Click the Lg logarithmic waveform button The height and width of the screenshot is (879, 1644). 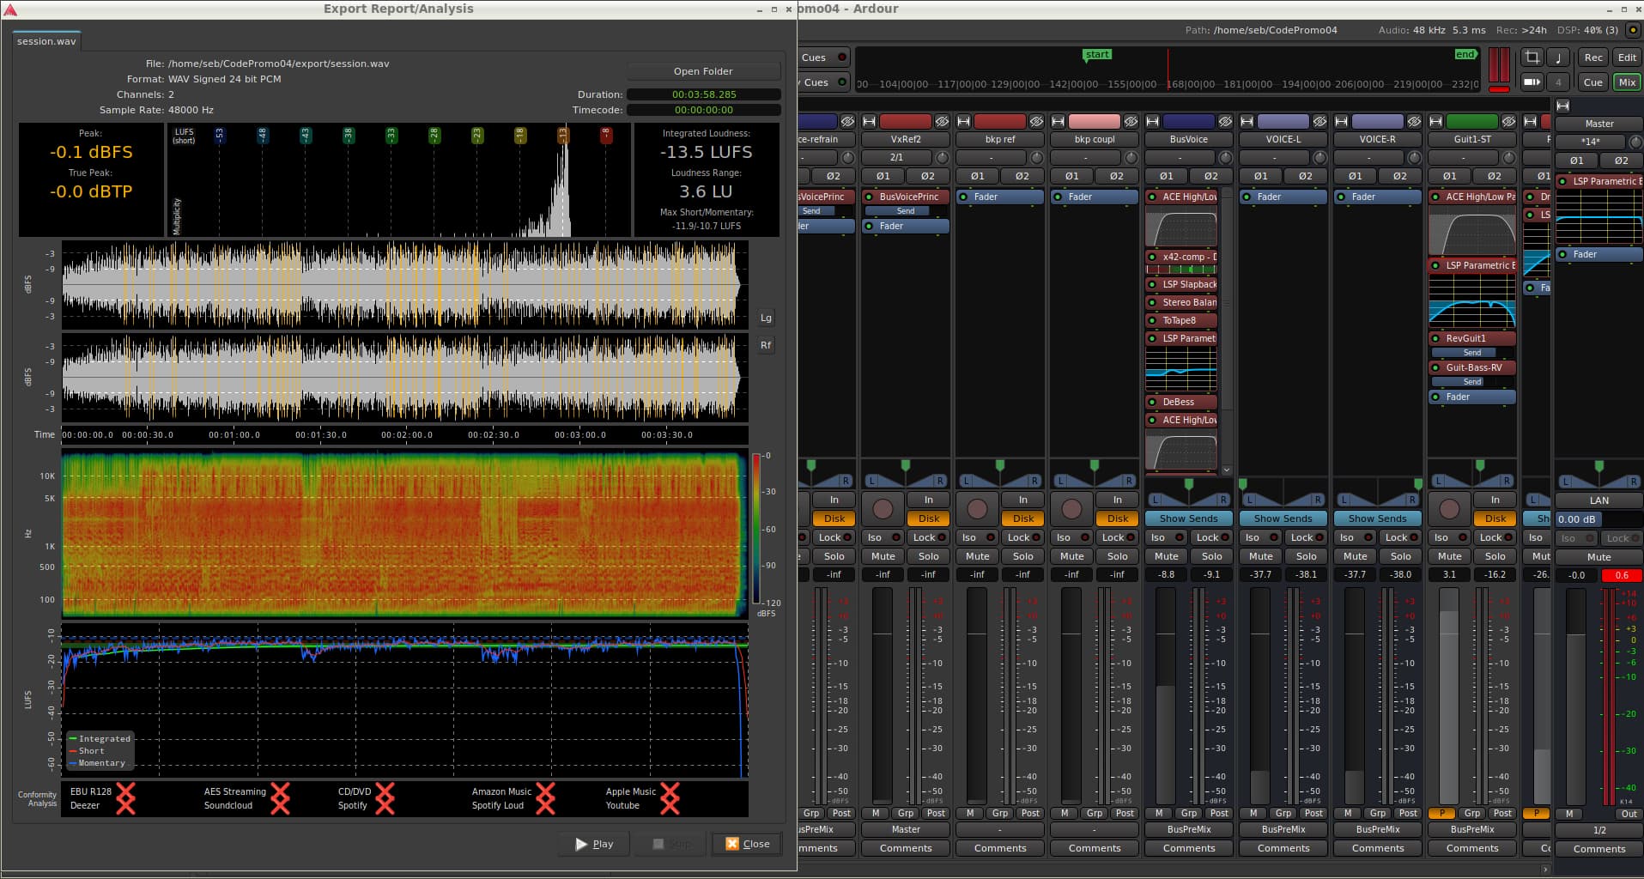[766, 318]
